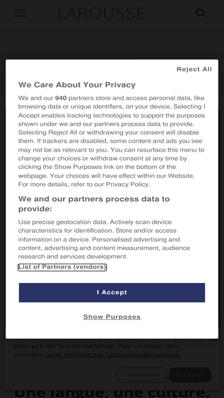Click the dark Accepter cookie button
224x398 pixels.
pyautogui.click(x=190, y=375)
